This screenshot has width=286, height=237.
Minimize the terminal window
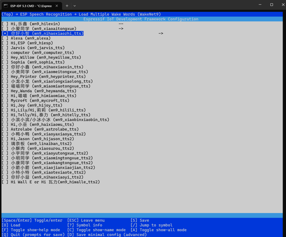coord(260,5)
